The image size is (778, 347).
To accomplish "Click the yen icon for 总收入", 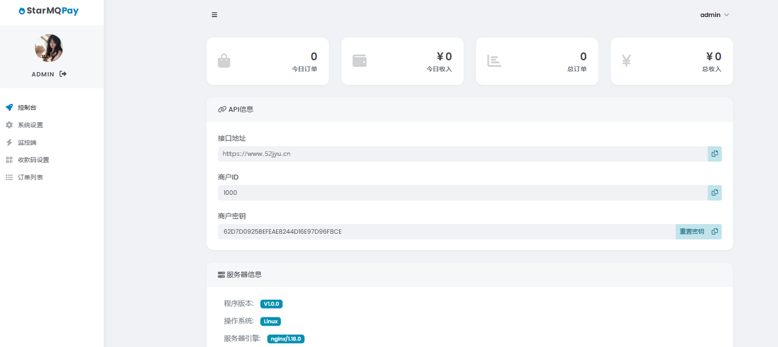I will coord(626,61).
